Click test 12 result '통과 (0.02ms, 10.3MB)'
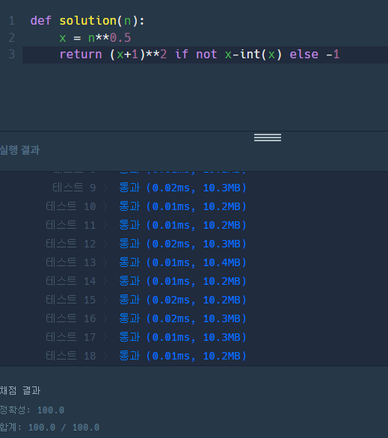 (182, 244)
